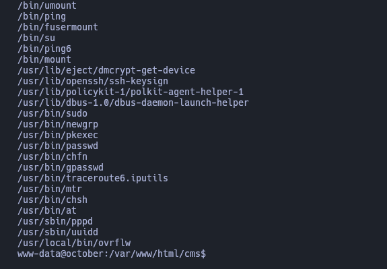Click the polkit-agent-helper-1 line
Image resolution: width=387 pixels, height=269 pixels.
pyautogui.click(x=131, y=92)
